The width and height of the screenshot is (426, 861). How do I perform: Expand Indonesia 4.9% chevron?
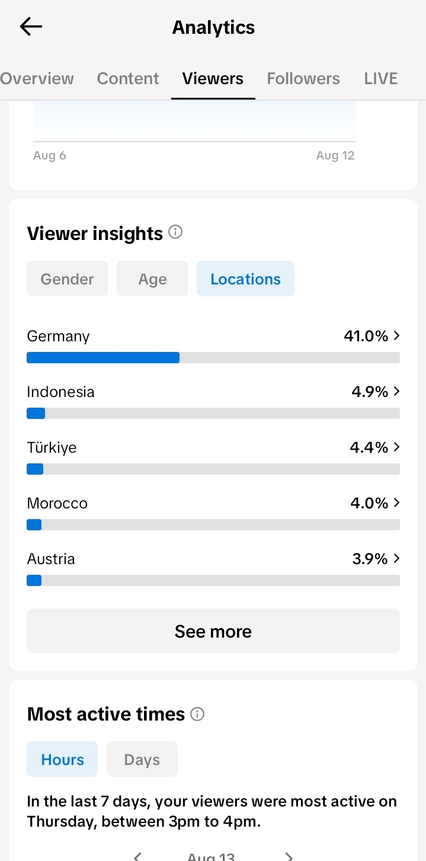tap(396, 392)
